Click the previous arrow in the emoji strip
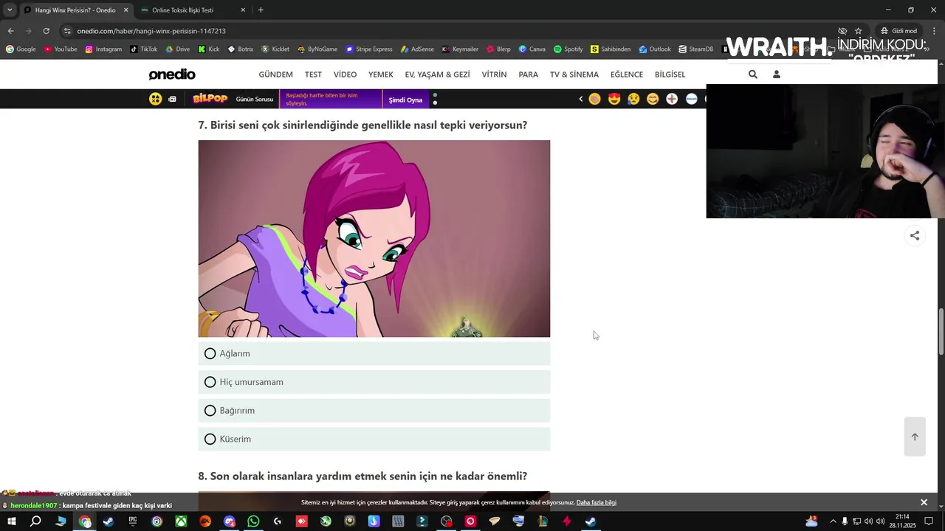This screenshot has height=531, width=945. point(580,99)
